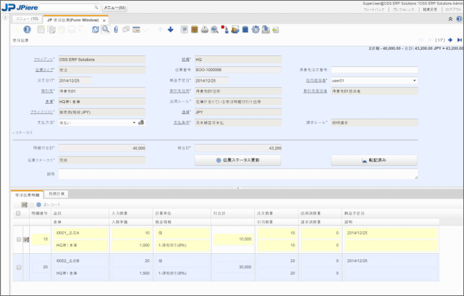Tick the select-all checkbox in grid header
The height and width of the screenshot is (296, 464).
[18, 213]
